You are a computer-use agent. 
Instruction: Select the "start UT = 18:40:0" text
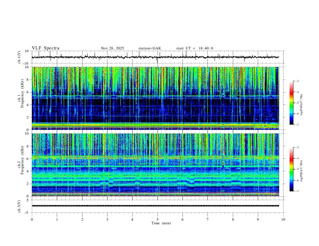pyautogui.click(x=195, y=48)
